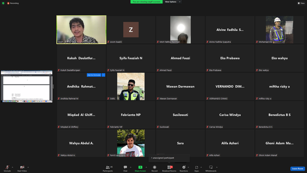The image size is (307, 173).
Task: Click the green Share Screen icon
Action: point(141,167)
